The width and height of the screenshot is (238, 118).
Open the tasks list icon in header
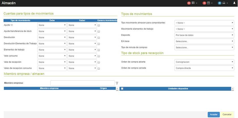pyautogui.click(x=193, y=3)
